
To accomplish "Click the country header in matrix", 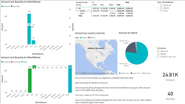I will click(78, 5).
